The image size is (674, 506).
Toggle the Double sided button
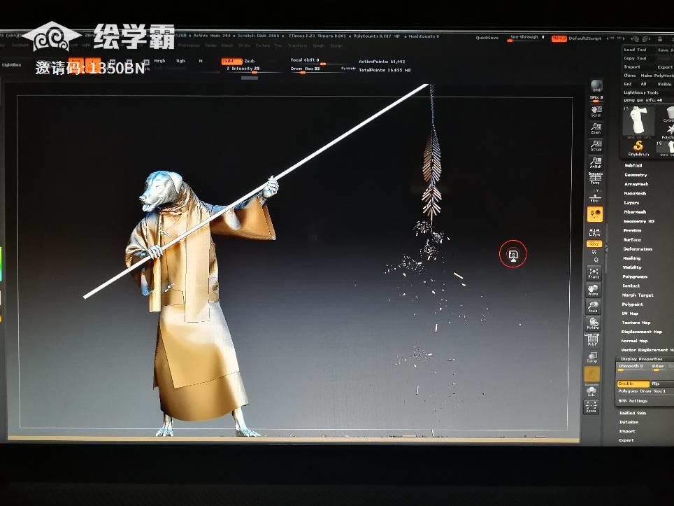click(633, 384)
